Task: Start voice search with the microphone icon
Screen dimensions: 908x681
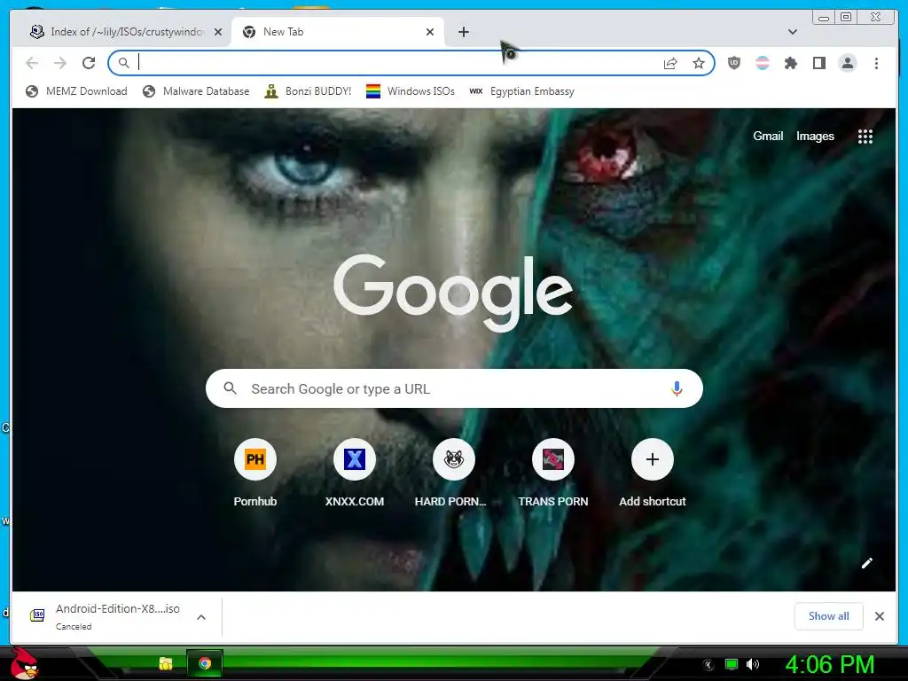Action: tap(677, 388)
